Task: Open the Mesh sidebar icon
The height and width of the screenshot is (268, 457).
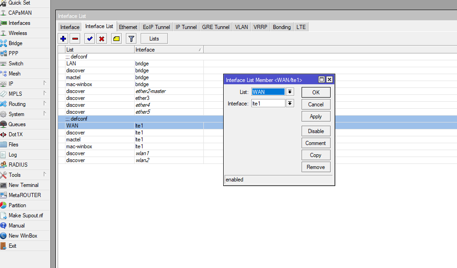Action: coord(4,74)
